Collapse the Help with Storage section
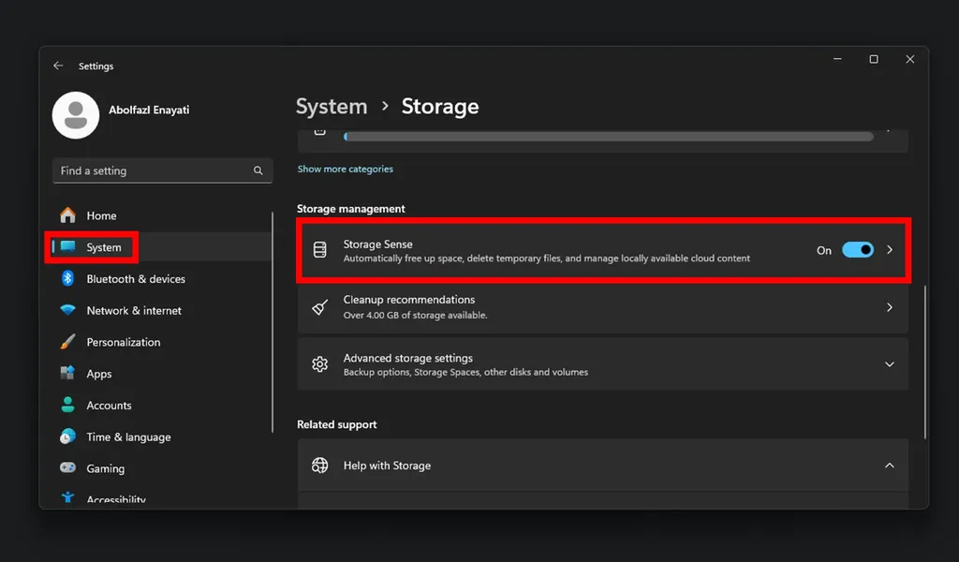 tap(889, 465)
